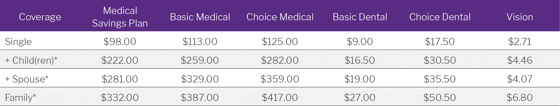Click the Family* row label
This screenshot has height=106, width=560.
point(21,98)
